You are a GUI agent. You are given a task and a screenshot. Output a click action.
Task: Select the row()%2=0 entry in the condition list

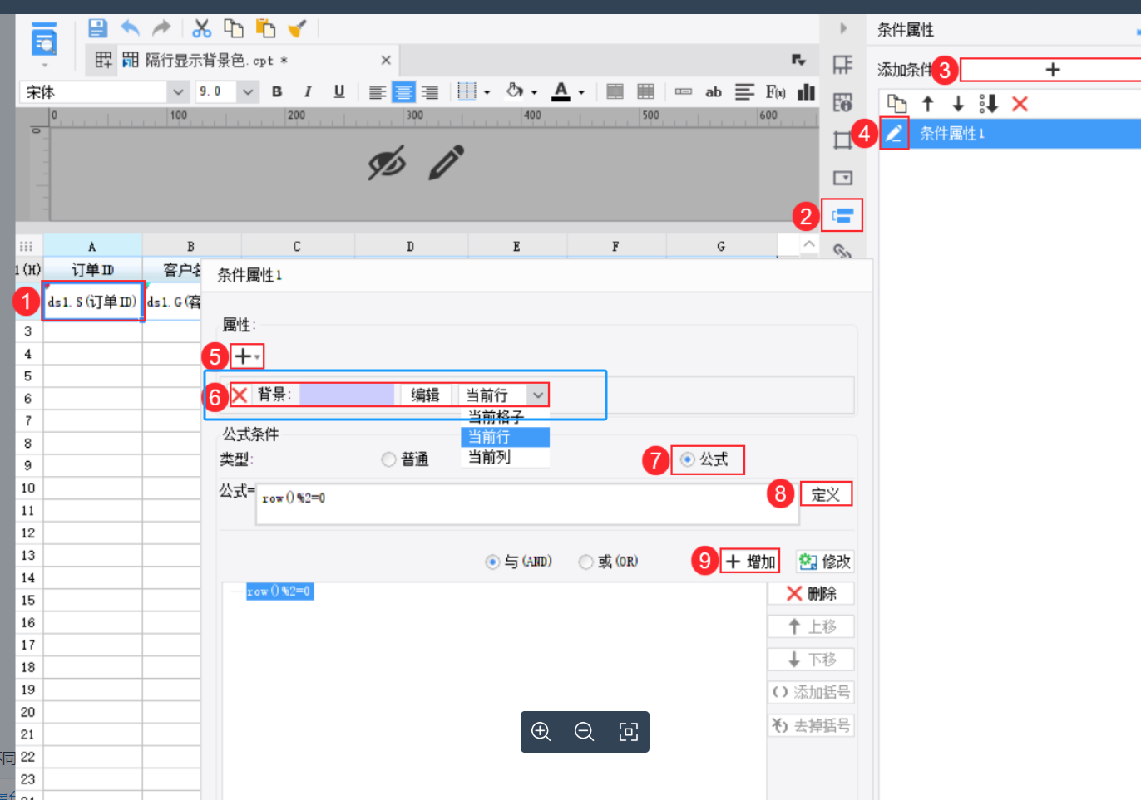coord(279,591)
